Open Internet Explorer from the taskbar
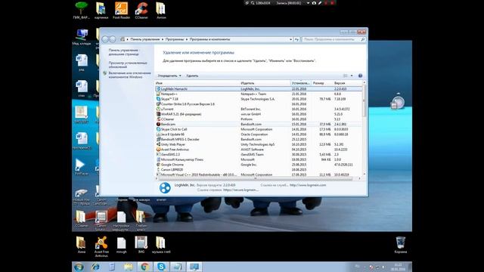 (95, 267)
